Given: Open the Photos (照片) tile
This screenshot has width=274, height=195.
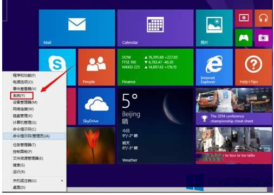Looking at the screenshot, I should [x=214, y=28].
